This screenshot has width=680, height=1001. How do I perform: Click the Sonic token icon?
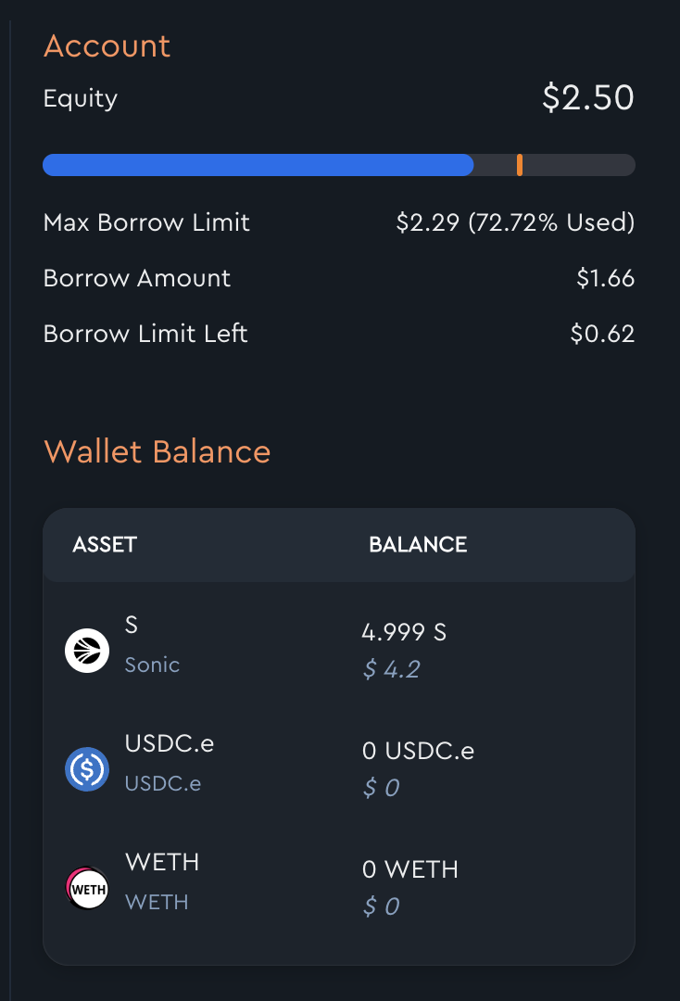click(87, 650)
